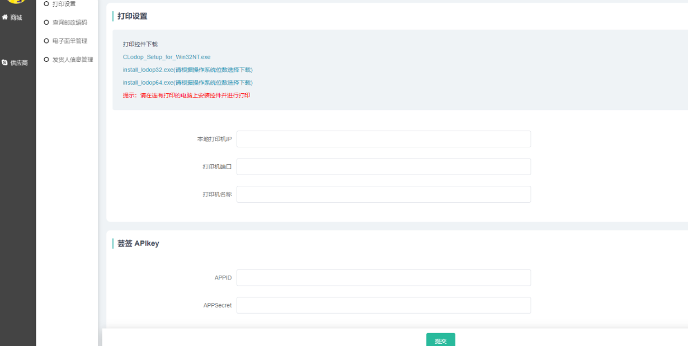
Task: Select the 电子面单管理 menu label
Action: (69, 41)
